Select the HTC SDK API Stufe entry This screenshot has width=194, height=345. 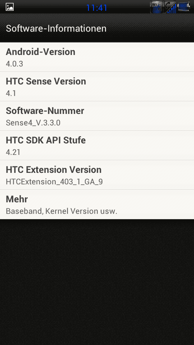97,146
